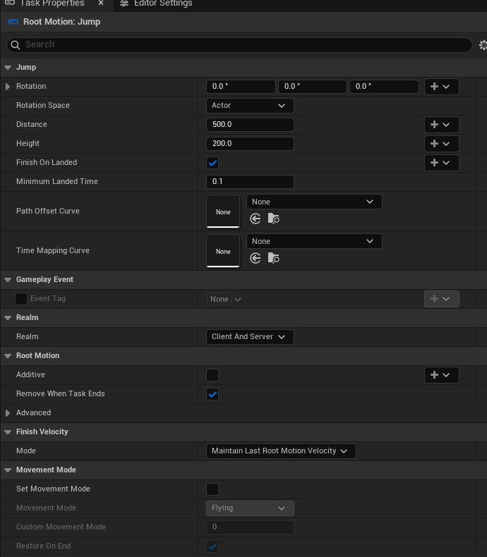Expand the Advanced section

click(x=8, y=413)
